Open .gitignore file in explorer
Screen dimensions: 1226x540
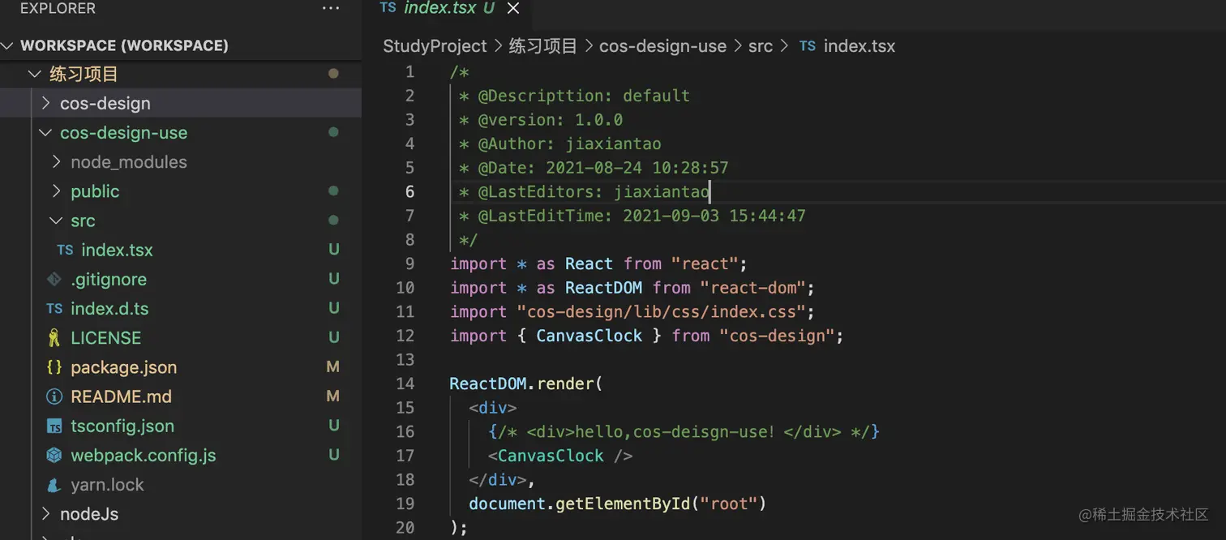(x=109, y=279)
